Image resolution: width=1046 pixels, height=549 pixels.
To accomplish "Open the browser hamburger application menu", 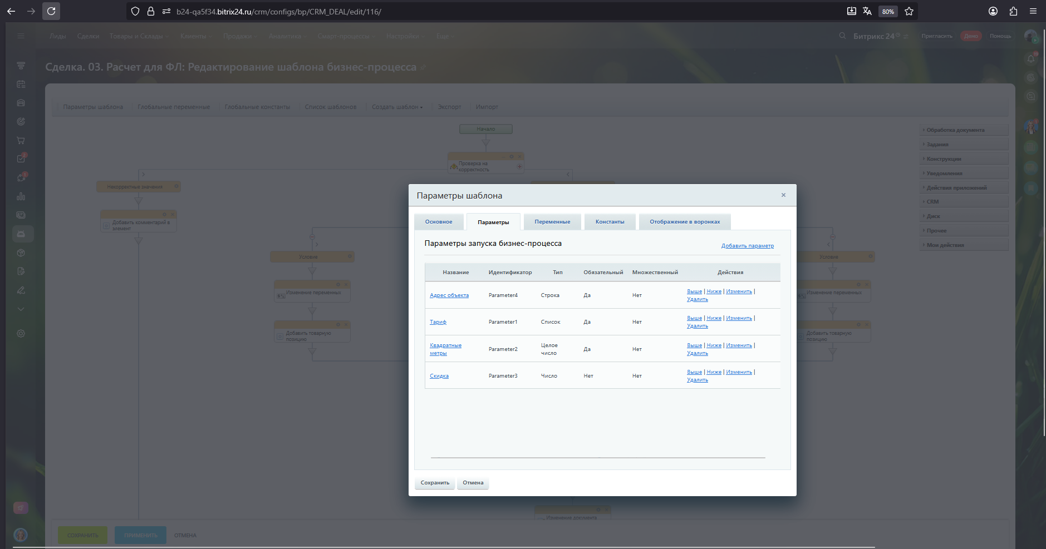I will [x=1033, y=11].
